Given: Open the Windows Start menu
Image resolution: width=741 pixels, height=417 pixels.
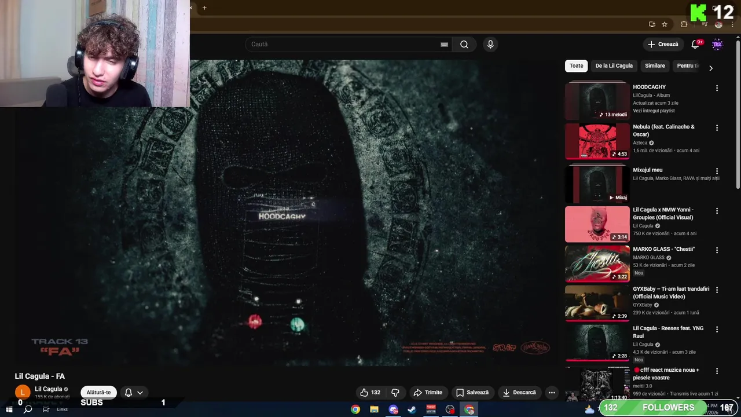Looking at the screenshot, I should (9, 409).
